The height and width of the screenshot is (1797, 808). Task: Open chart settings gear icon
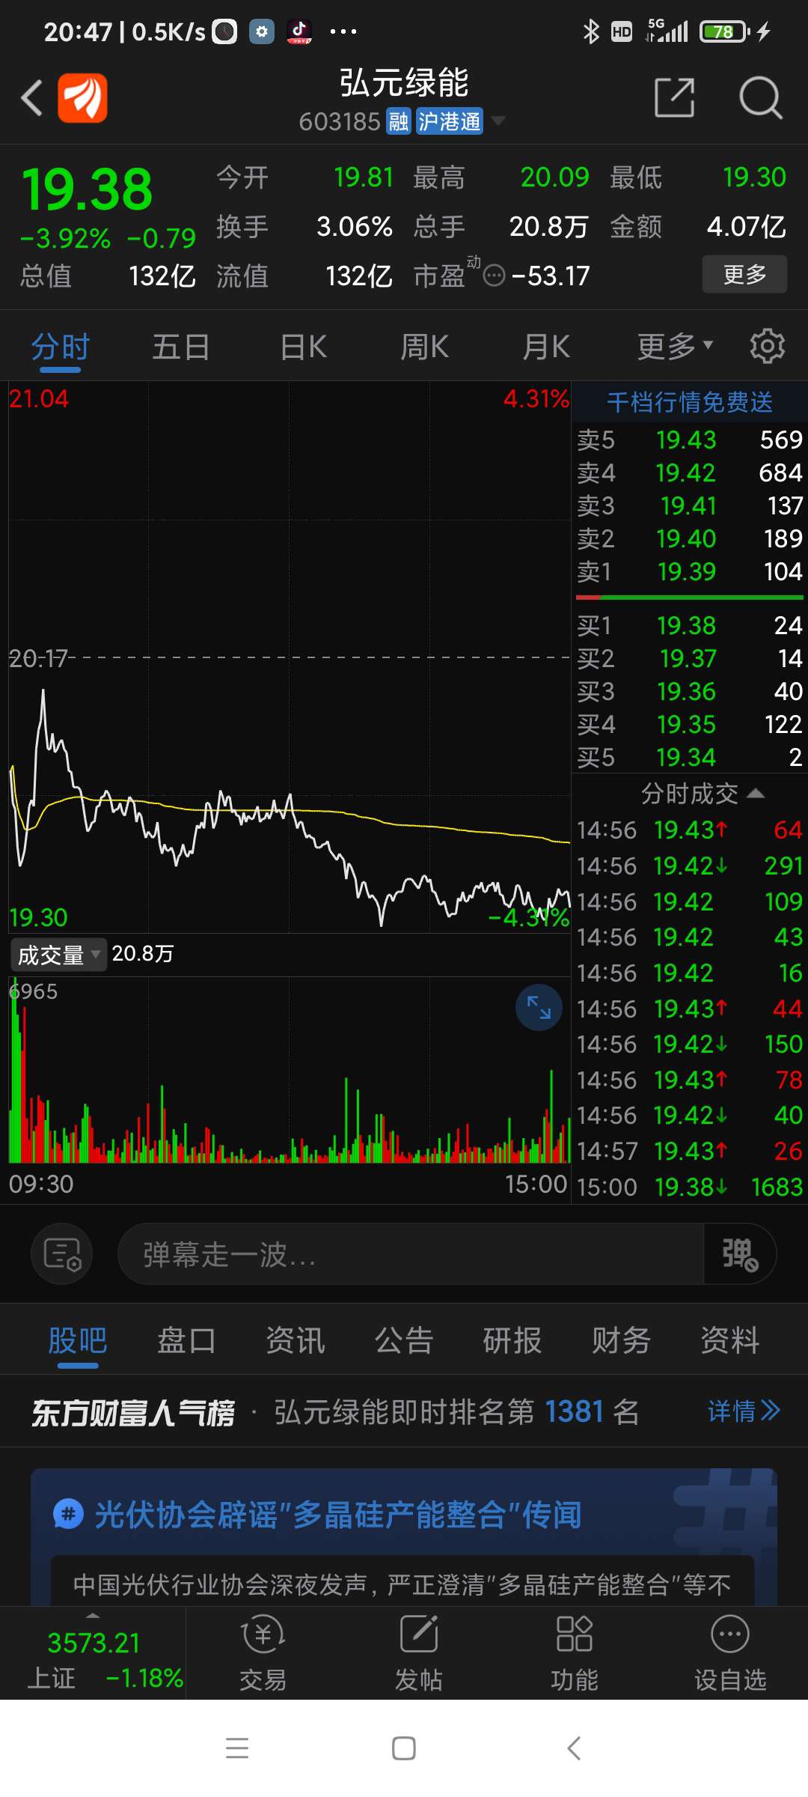tap(768, 346)
